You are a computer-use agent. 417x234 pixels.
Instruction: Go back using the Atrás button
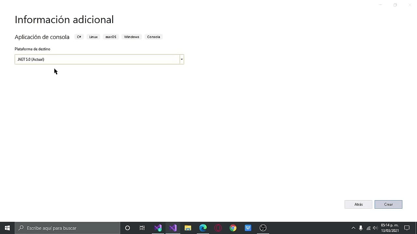pyautogui.click(x=358, y=204)
